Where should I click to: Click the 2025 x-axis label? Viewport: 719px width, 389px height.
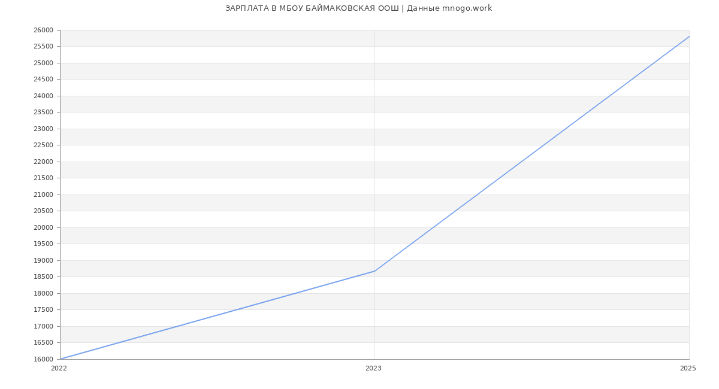pyautogui.click(x=687, y=369)
